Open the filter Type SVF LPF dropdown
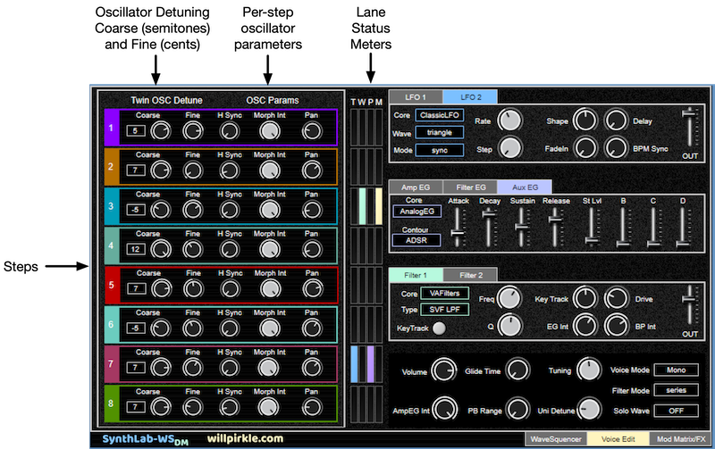 pos(444,310)
